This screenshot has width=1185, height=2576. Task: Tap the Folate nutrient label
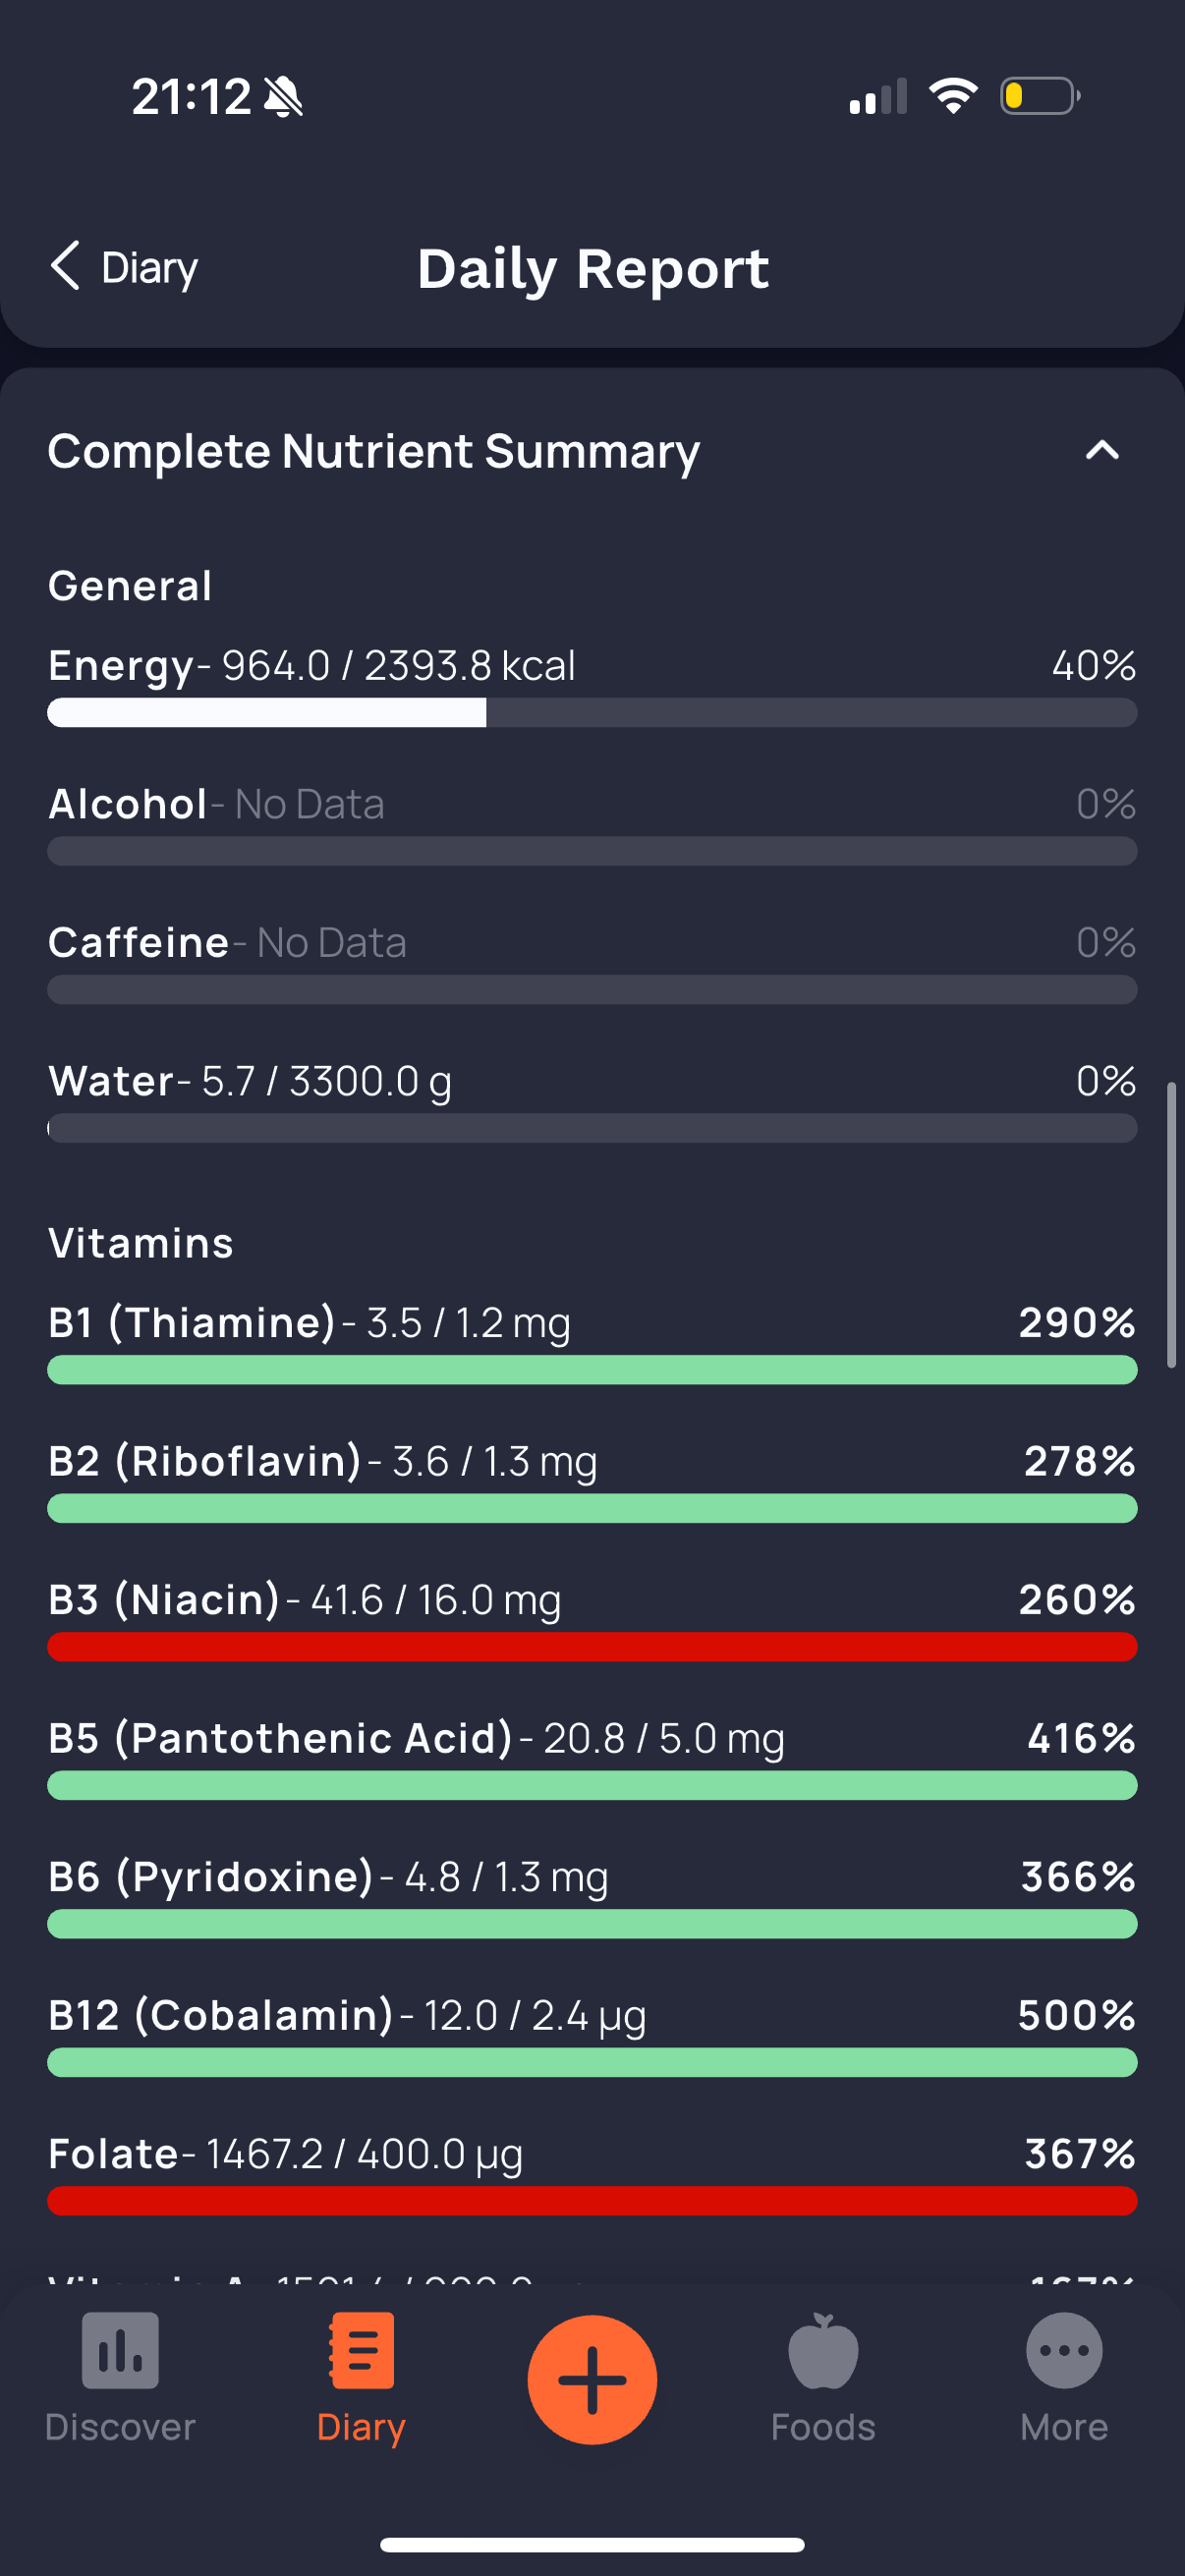[x=114, y=2154]
